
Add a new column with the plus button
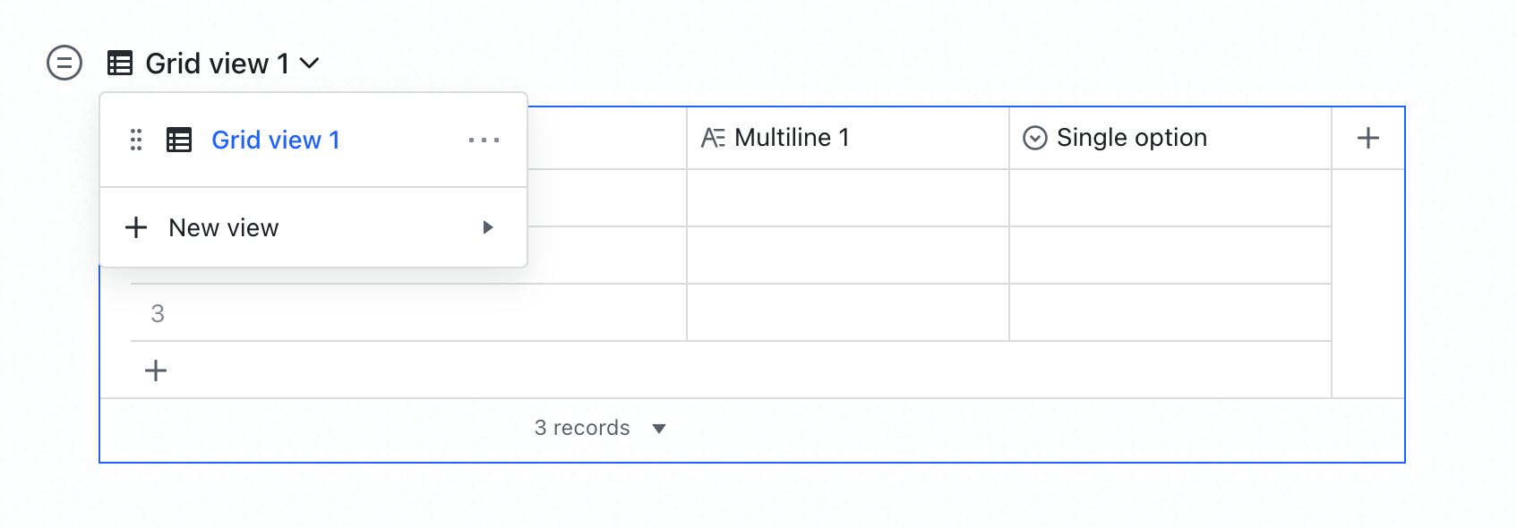coord(1367,138)
